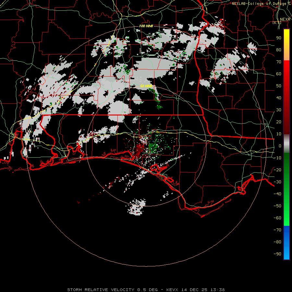Select the 60 value on the velocity scale
Image resolution: width=292 pixels, height=292 pixels.
[279, 74]
